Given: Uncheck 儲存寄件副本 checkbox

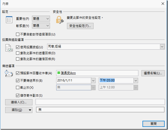Looking at the screenshot, I should [x=18, y=95].
